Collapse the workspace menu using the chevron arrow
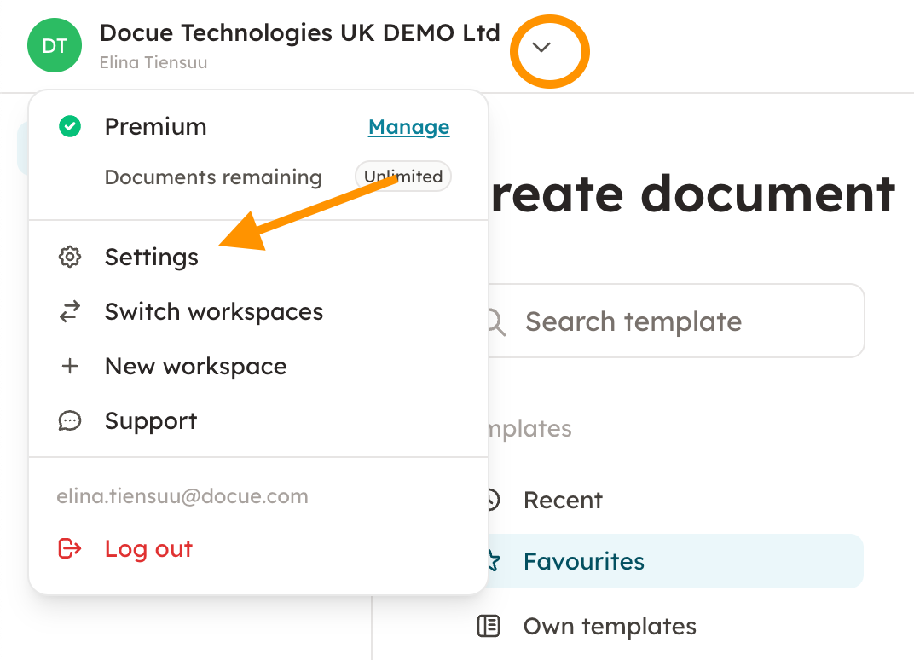This screenshot has height=660, width=914. click(541, 48)
